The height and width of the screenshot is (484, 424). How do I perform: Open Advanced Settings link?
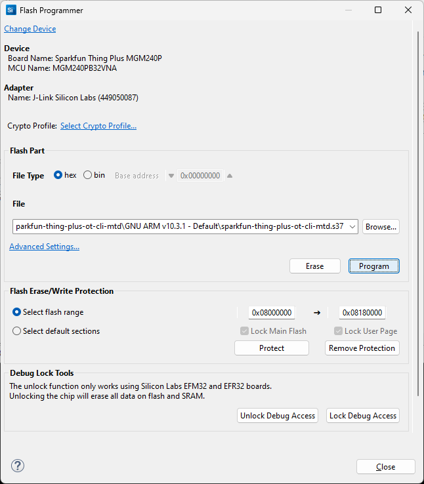coord(45,247)
